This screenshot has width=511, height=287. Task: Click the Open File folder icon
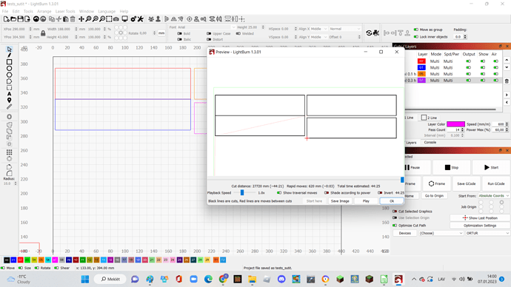click(x=13, y=19)
